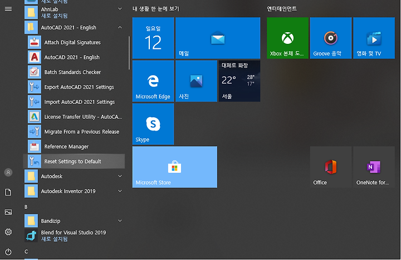Image resolution: width=401 pixels, height=260 pixels.
Task: Open the Groove 음악 tile
Action: [x=331, y=38]
